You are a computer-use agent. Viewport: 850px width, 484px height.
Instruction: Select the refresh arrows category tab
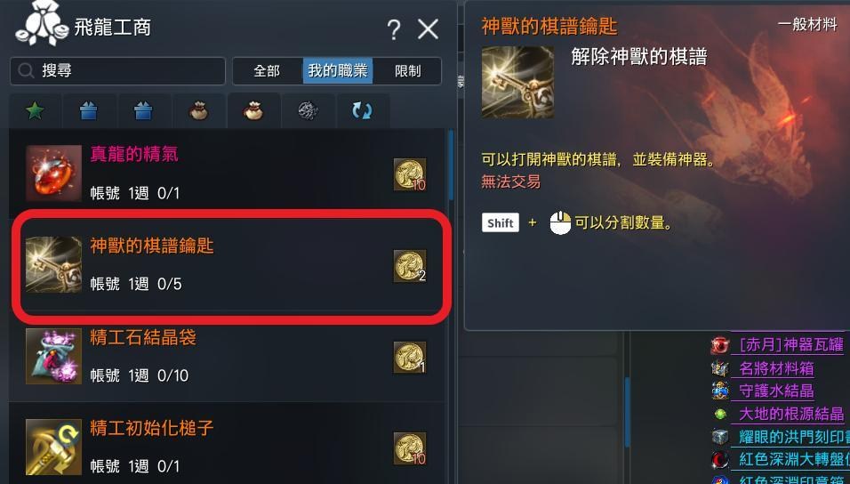click(x=362, y=110)
